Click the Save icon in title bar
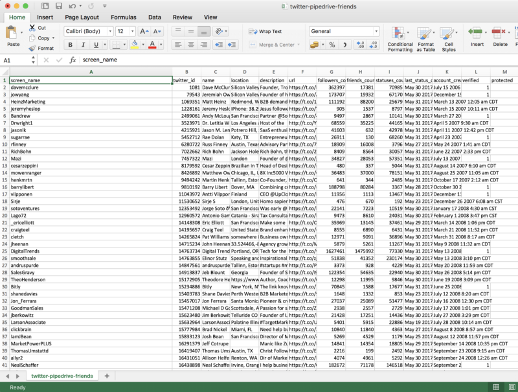This screenshot has height=392, width=518. pos(59,6)
